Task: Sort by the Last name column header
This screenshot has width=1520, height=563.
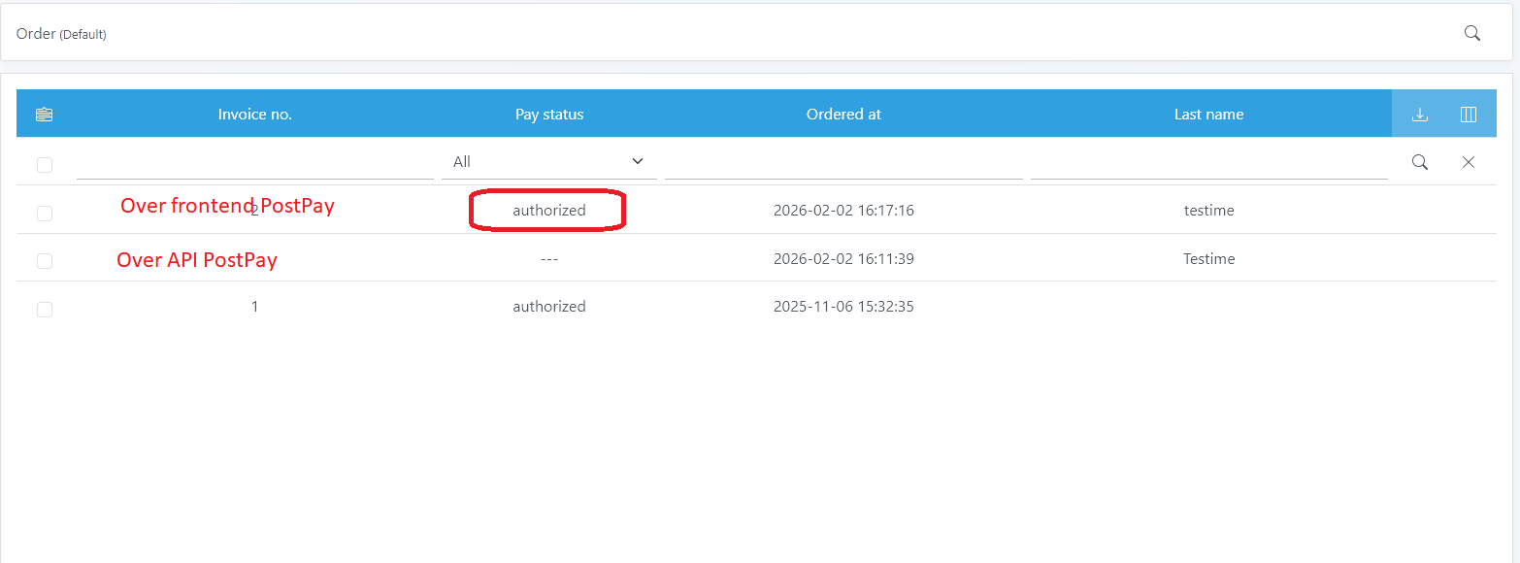Action: (1207, 115)
